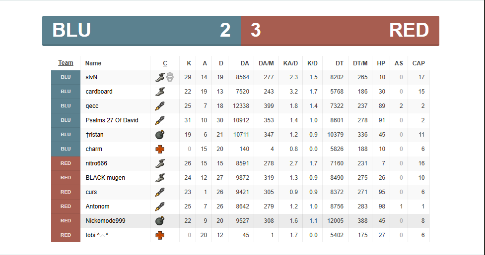
Task: Click nitro666's Scout class icon
Action: [159, 163]
